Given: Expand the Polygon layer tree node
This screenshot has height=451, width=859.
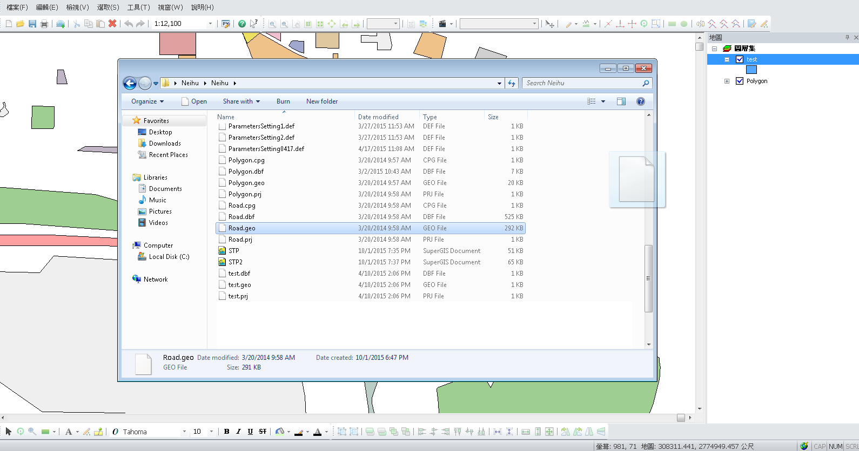Looking at the screenshot, I should pos(727,81).
